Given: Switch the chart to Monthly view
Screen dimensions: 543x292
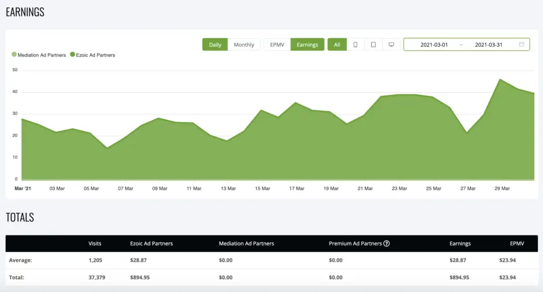Looking at the screenshot, I should [244, 45].
